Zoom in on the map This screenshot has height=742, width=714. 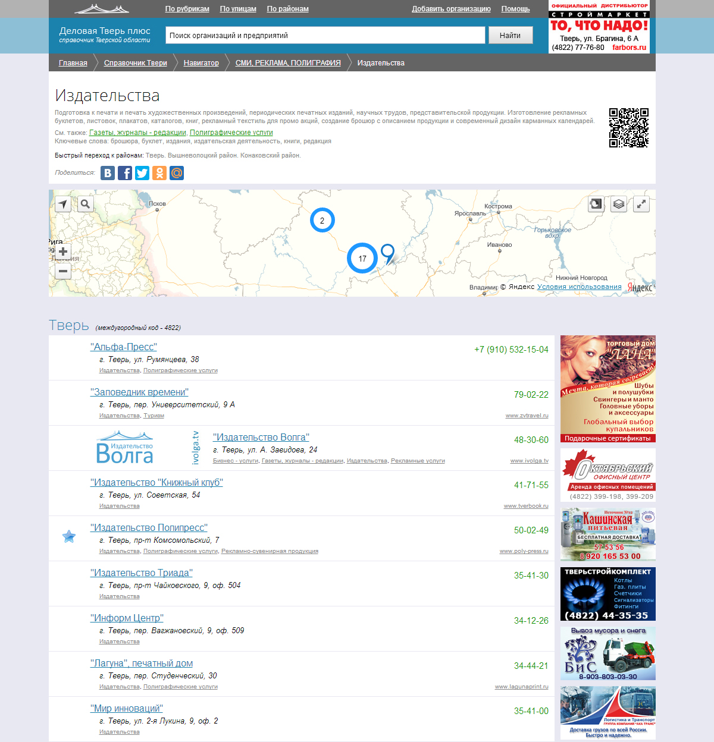(x=63, y=251)
